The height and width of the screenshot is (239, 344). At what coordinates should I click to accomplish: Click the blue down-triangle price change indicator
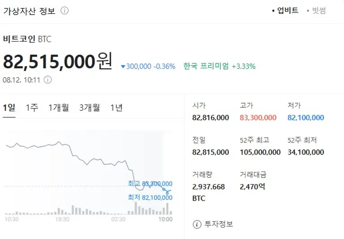tap(123, 67)
